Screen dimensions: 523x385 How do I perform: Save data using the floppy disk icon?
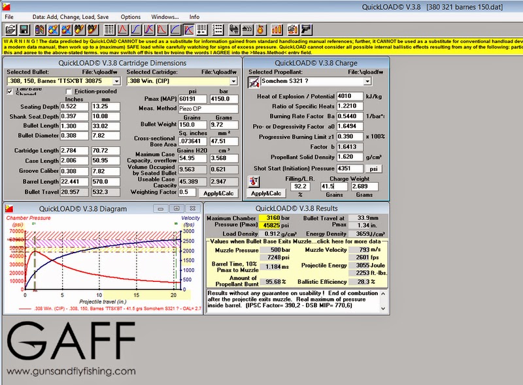pos(24,30)
